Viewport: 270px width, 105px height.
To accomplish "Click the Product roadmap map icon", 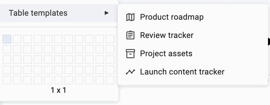I will [130, 17].
